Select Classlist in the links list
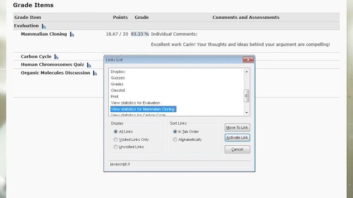Screen dimensions: 353x198 pyautogui.click(x=117, y=90)
